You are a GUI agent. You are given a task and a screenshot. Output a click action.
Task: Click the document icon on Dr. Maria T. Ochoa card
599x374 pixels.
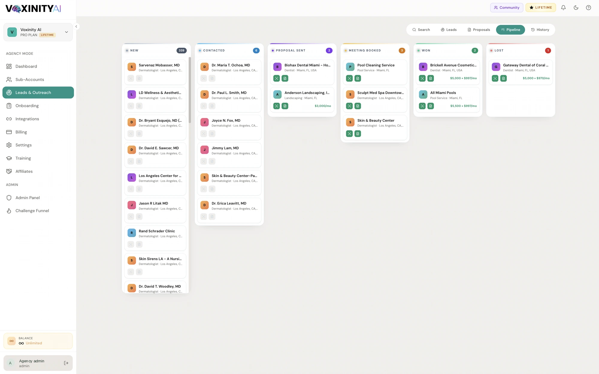click(212, 78)
